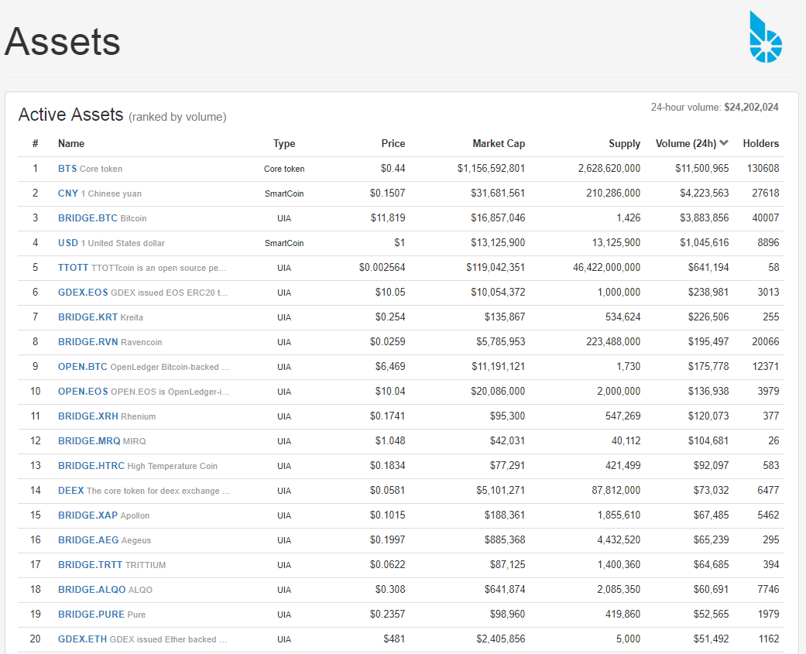Open the BRIDGE.MRQ asset link
Image resolution: width=806 pixels, height=654 pixels.
[89, 441]
